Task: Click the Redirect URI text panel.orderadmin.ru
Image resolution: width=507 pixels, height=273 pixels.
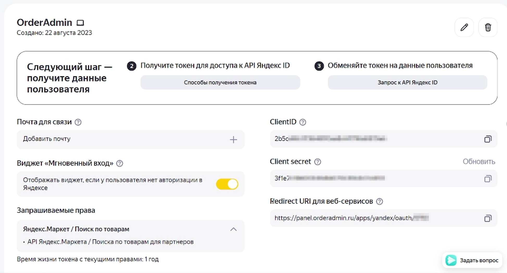Action: tap(343, 218)
